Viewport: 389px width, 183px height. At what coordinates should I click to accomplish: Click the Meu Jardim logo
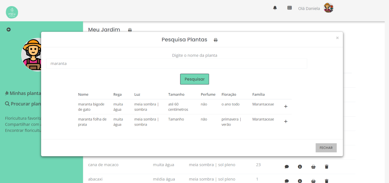coord(12,12)
